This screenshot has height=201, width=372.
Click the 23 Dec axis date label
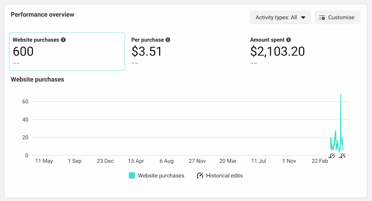point(105,161)
